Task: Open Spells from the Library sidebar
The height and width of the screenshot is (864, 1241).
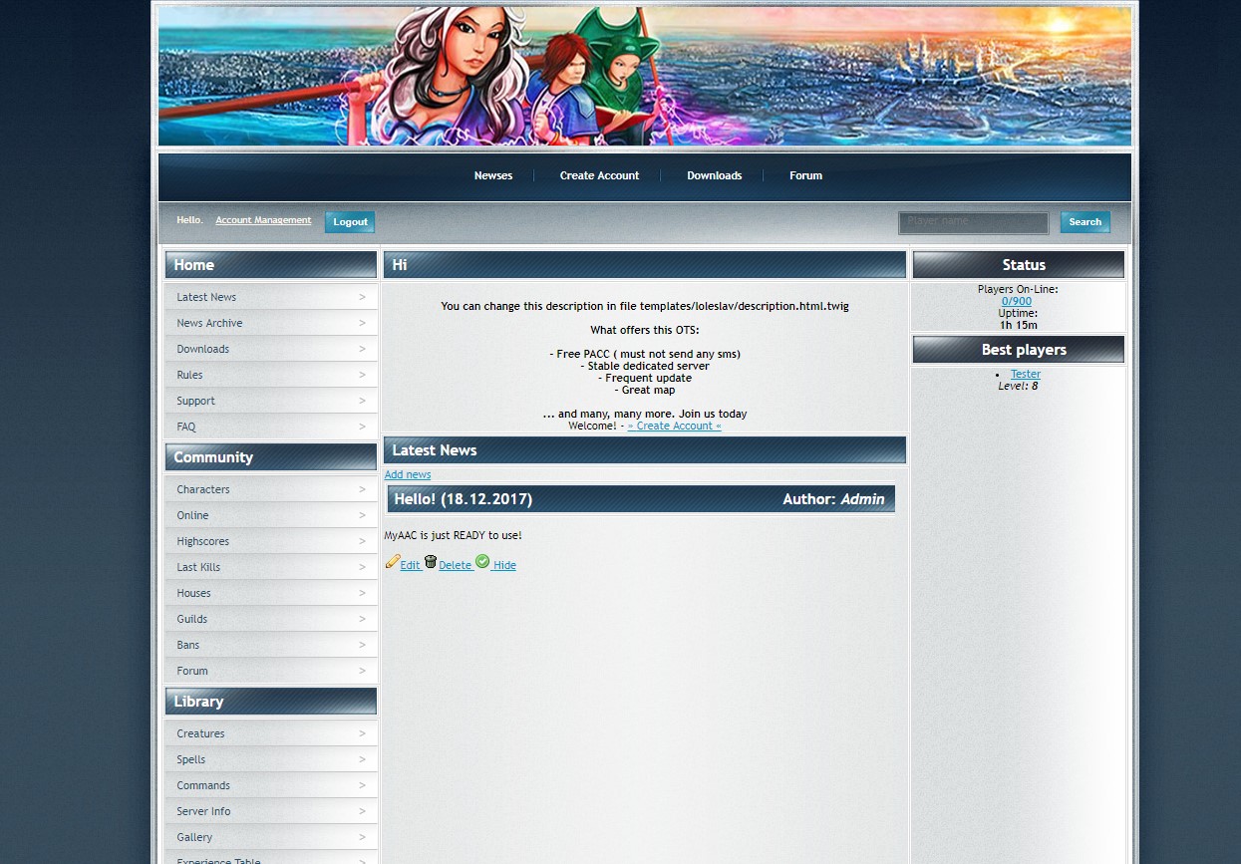Action: tap(190, 758)
